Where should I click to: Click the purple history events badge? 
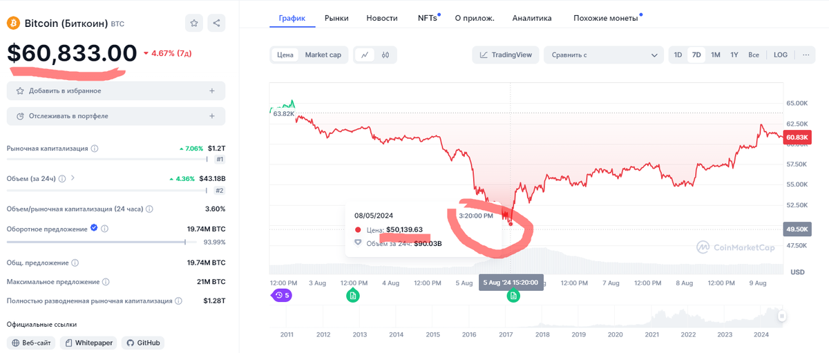pyautogui.click(x=282, y=296)
